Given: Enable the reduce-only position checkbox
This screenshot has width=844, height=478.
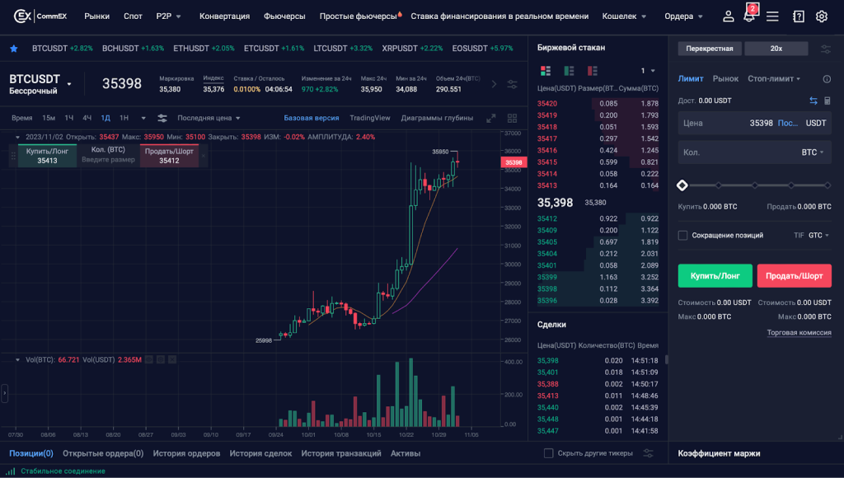Looking at the screenshot, I should pos(682,235).
